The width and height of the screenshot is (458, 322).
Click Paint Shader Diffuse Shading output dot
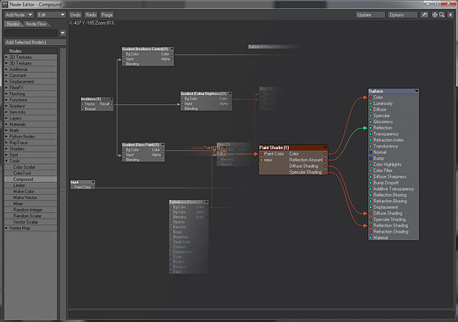(326, 166)
